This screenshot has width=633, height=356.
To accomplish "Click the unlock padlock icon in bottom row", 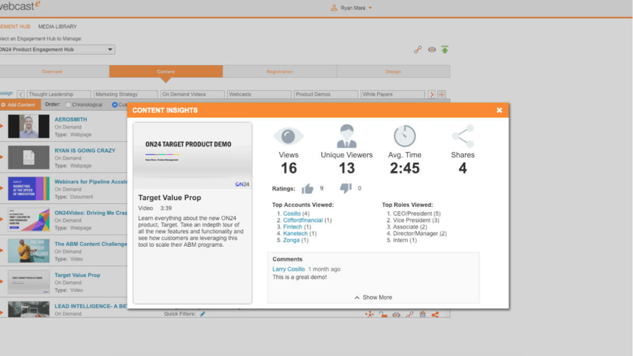I will coord(383,314).
